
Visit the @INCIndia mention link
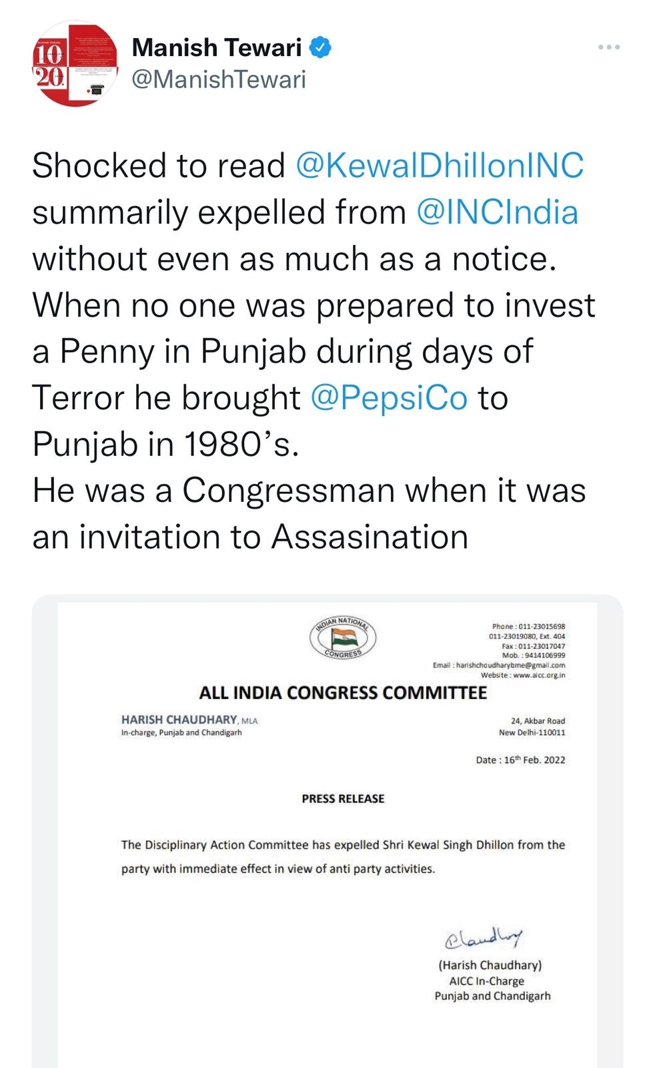[497, 212]
